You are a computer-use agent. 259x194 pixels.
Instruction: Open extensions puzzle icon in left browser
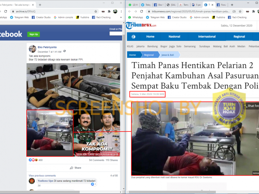[109, 11]
